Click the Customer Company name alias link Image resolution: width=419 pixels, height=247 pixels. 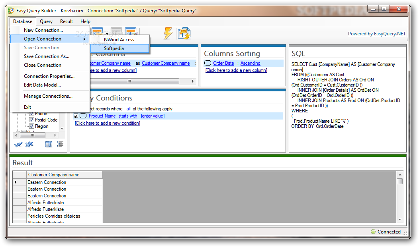[x=166, y=63]
